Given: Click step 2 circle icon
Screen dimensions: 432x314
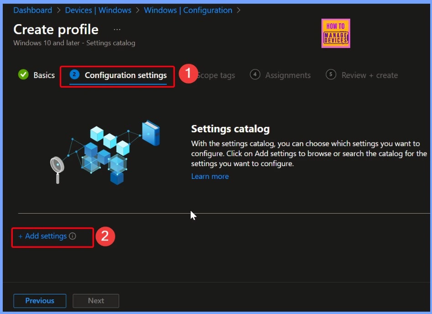Looking at the screenshot, I should [x=74, y=74].
